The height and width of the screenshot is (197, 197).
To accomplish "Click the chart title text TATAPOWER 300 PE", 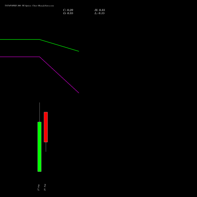I will (14, 6).
